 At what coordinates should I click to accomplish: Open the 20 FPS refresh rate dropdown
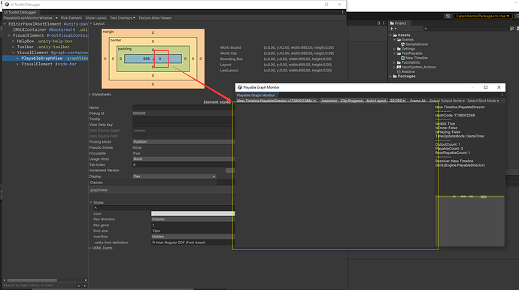397,101
